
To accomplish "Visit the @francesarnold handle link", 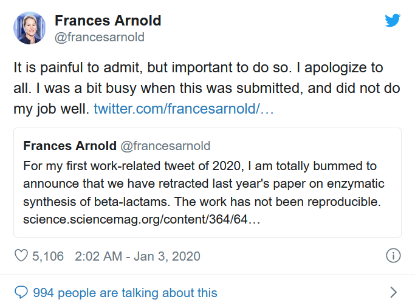I will tap(100, 37).
